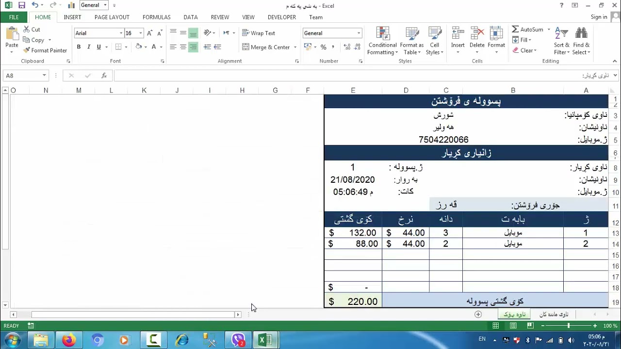
Task: Click the Windows Start button
Action: pos(12,340)
